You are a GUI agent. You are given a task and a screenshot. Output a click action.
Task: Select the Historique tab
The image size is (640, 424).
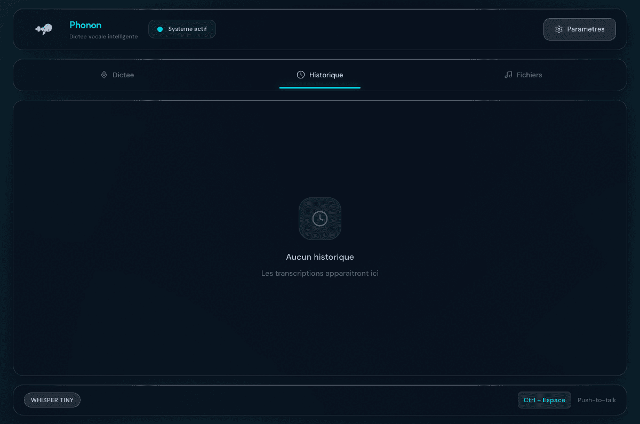[x=320, y=75]
